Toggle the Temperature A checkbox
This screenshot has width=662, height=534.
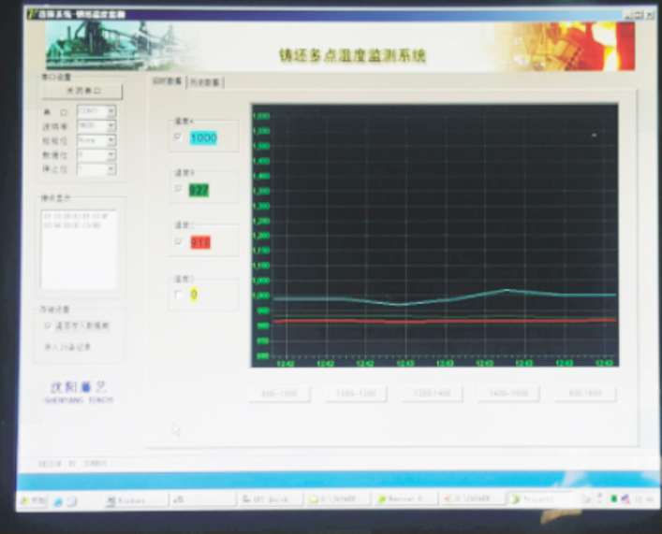pyautogui.click(x=179, y=137)
